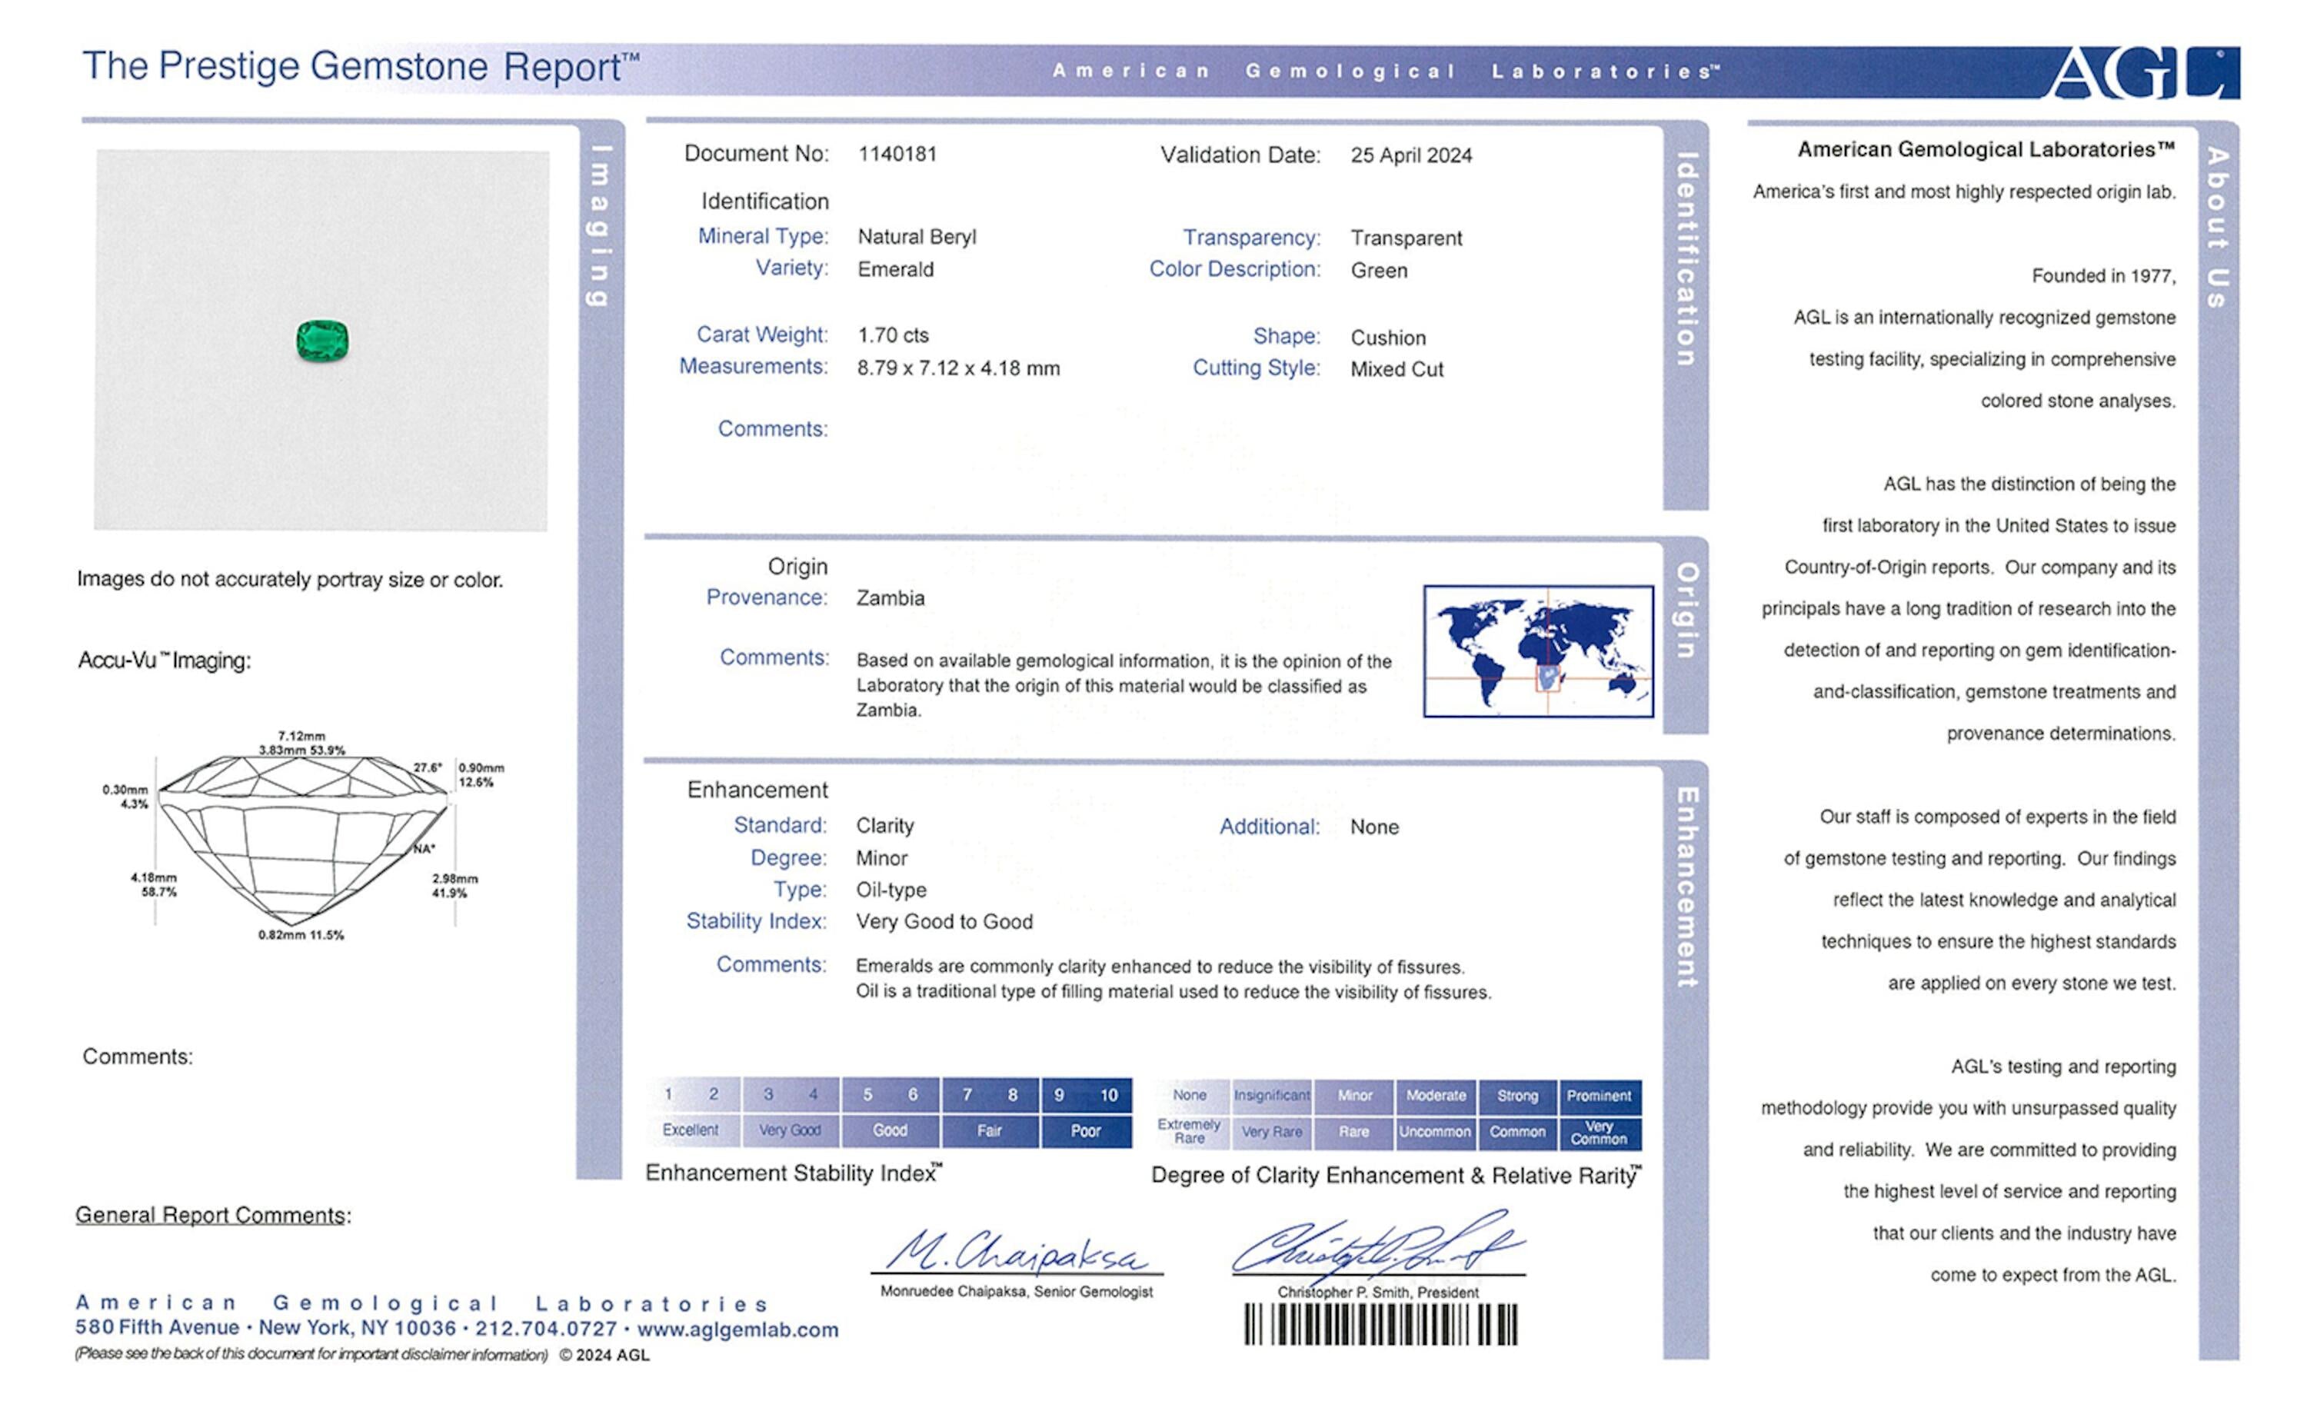This screenshot has height=1401, width=2307.
Task: Open the www.aglgemlab.com website link
Action: [737, 1329]
